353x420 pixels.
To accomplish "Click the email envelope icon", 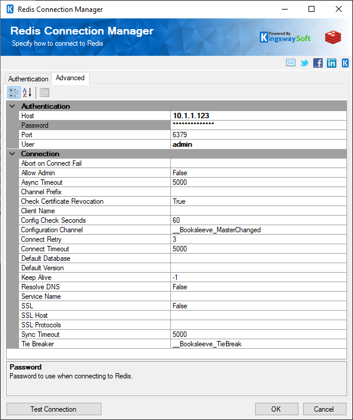I will (x=291, y=63).
